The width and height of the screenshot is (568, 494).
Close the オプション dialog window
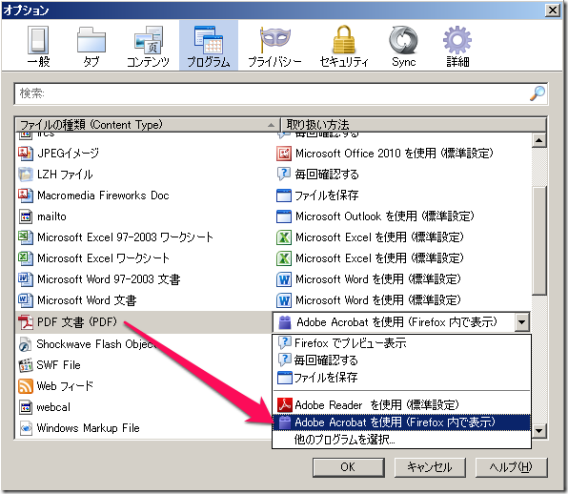553,10
